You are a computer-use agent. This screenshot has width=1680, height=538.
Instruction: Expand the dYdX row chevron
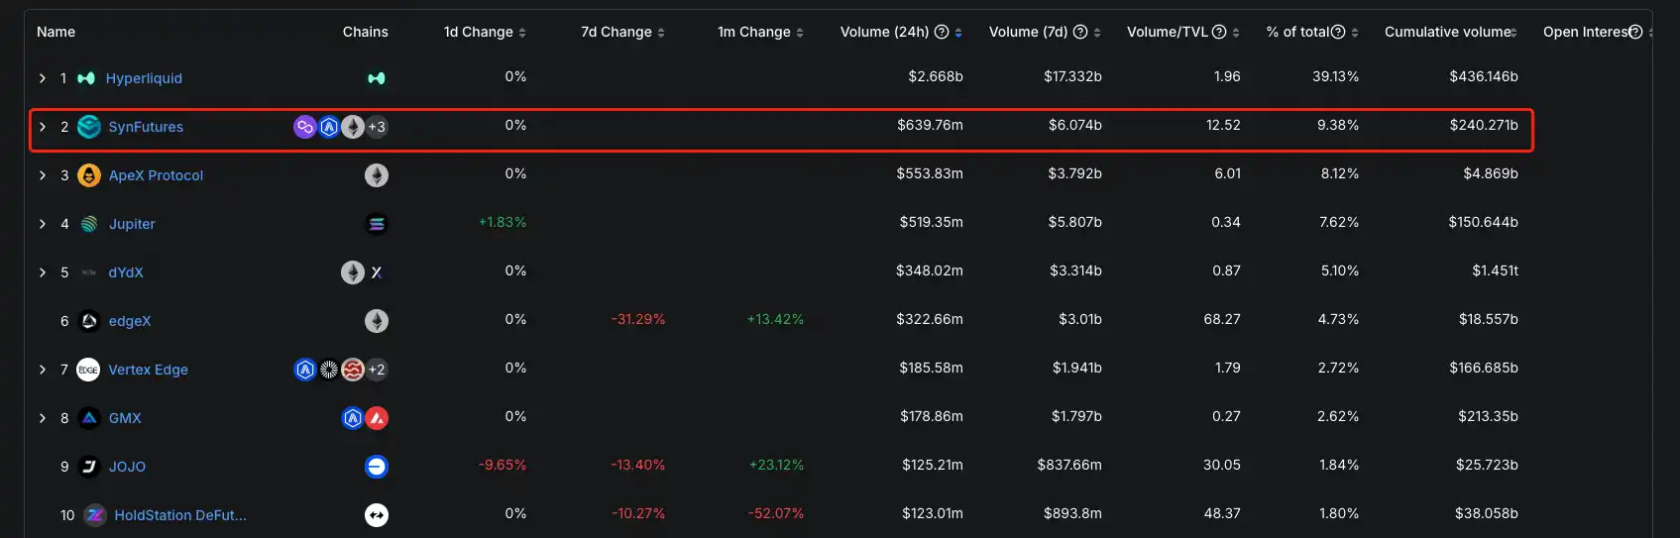pyautogui.click(x=43, y=272)
